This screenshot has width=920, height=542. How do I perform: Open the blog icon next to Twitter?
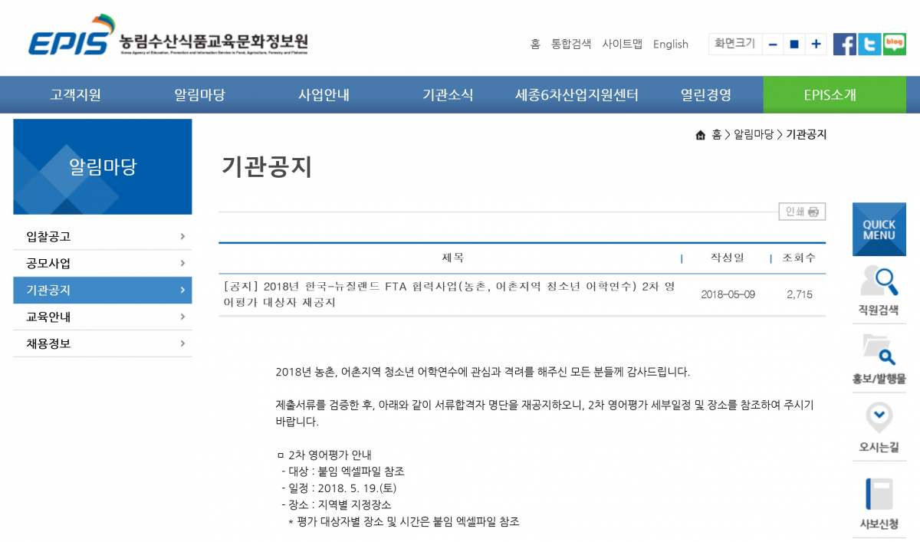(893, 44)
